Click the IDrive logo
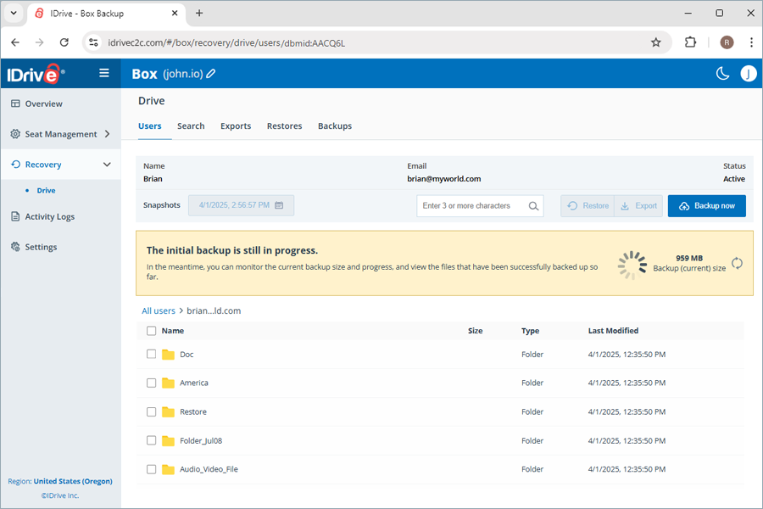Screen dimensions: 763x509 [36, 74]
